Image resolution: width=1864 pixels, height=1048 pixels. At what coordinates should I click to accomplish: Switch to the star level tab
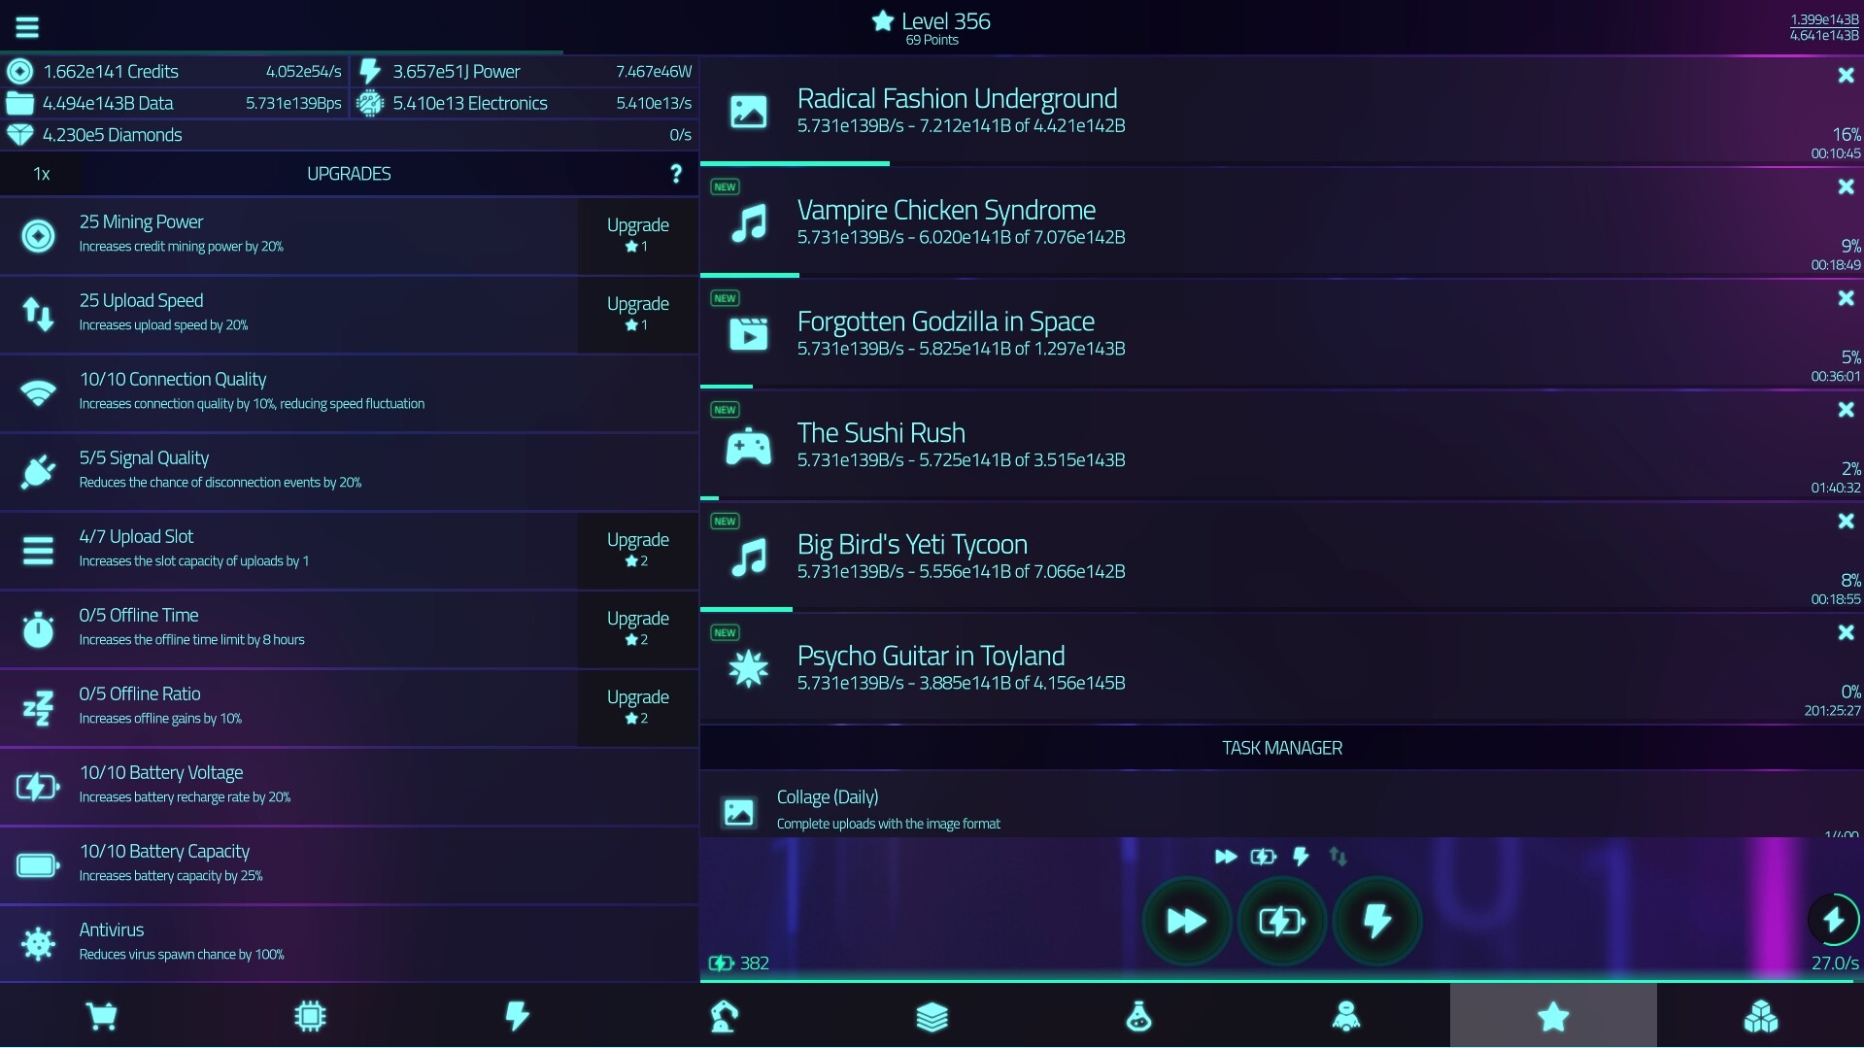click(1553, 1016)
